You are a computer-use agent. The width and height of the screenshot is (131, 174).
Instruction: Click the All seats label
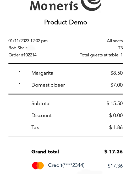pyautogui.click(x=115, y=41)
